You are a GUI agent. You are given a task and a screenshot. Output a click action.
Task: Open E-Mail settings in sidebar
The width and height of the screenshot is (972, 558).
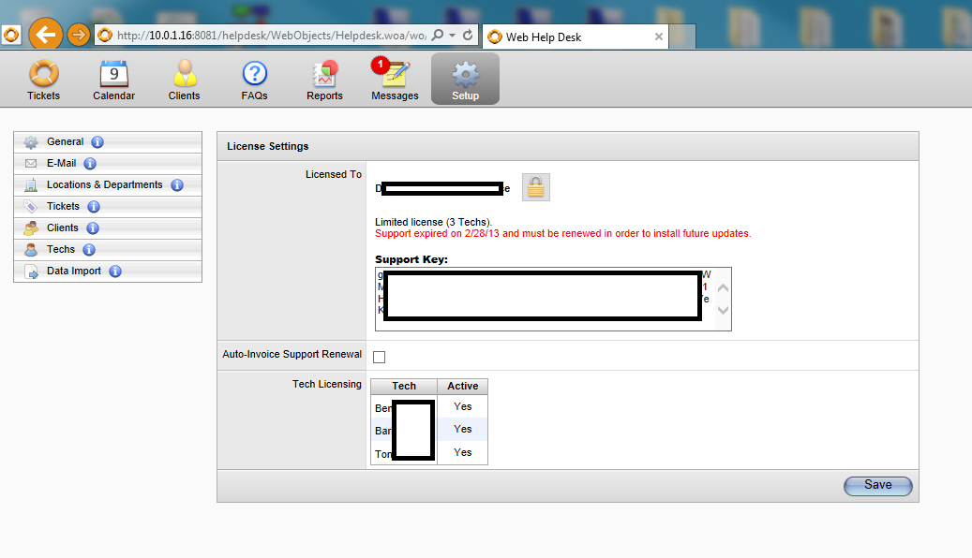coord(61,164)
